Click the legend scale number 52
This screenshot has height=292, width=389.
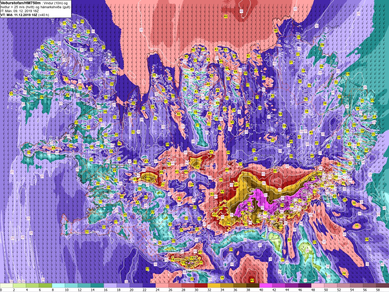(339, 290)
